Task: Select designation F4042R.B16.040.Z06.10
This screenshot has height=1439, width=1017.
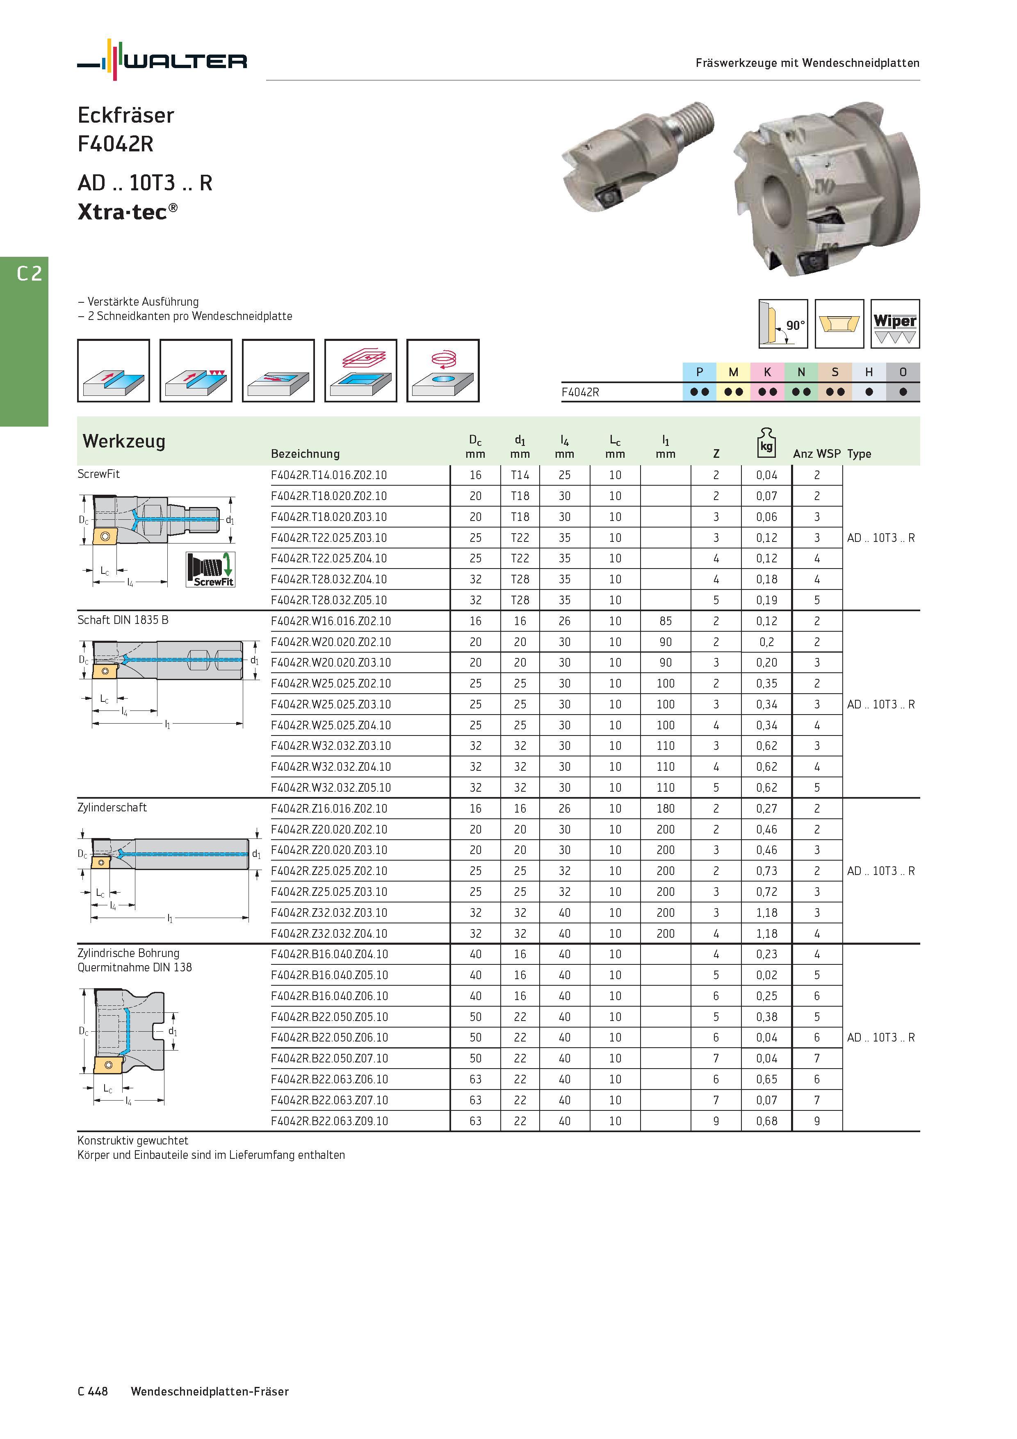Action: [330, 996]
